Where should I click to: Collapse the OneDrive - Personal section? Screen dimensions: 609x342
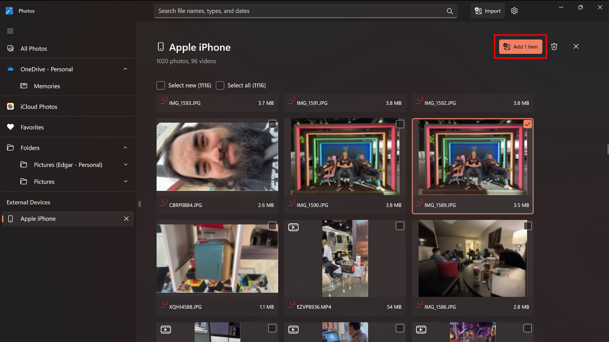point(125,69)
